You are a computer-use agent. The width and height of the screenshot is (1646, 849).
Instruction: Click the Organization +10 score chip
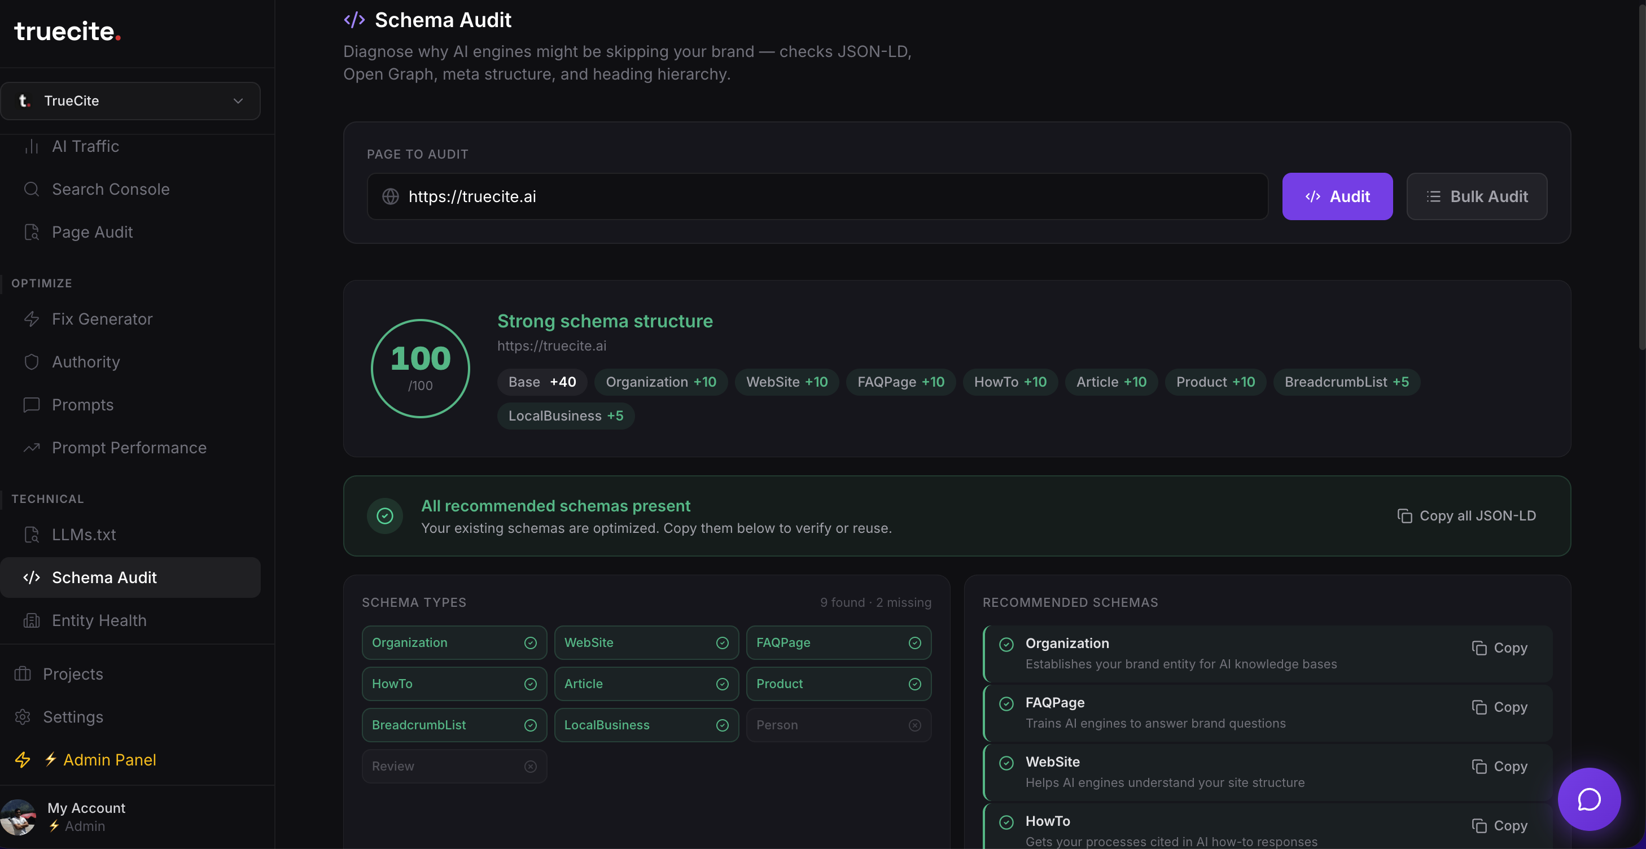coord(660,382)
